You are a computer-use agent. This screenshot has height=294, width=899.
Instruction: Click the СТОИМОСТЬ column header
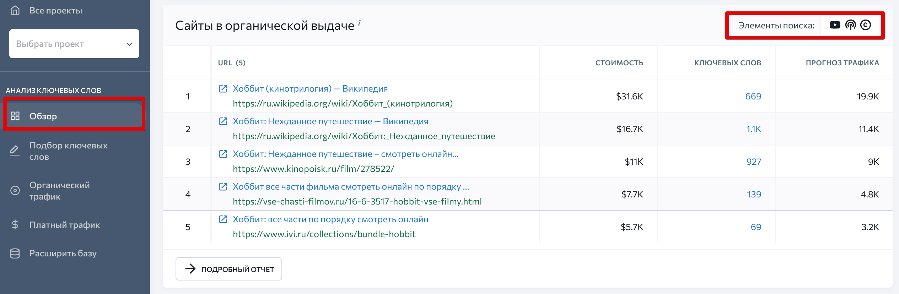click(619, 63)
